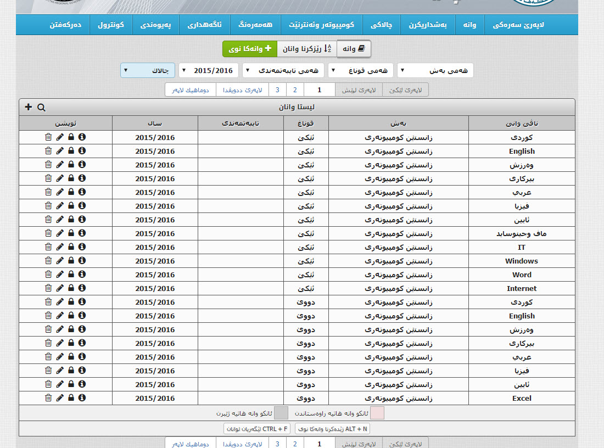Viewport: 604px width, 448px height.
Task: Edit the Word lesson with pencil icon
Action: (60, 275)
